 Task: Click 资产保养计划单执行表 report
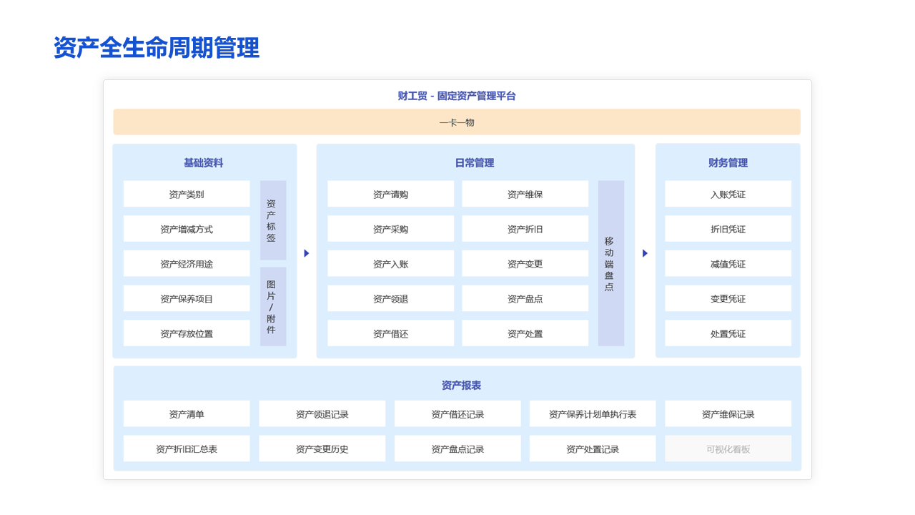(592, 414)
